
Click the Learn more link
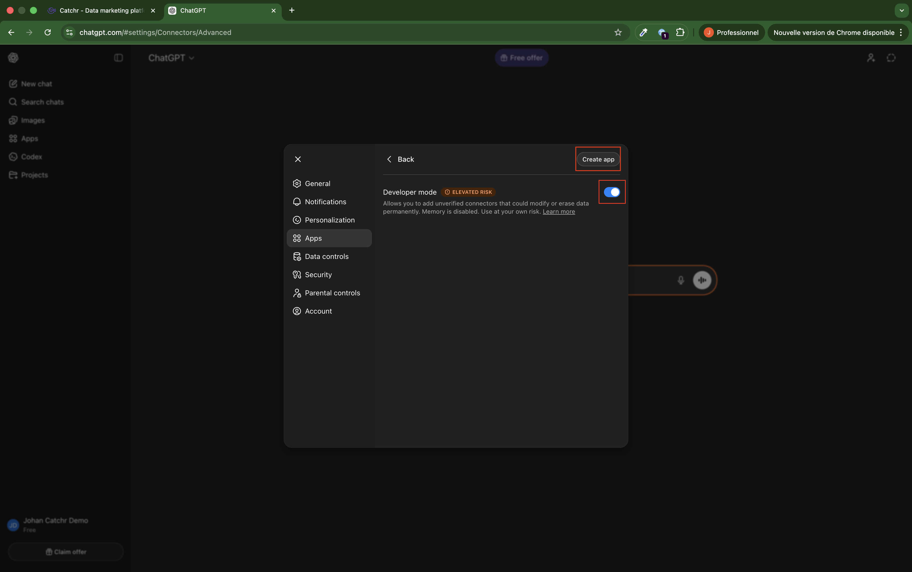click(x=558, y=212)
